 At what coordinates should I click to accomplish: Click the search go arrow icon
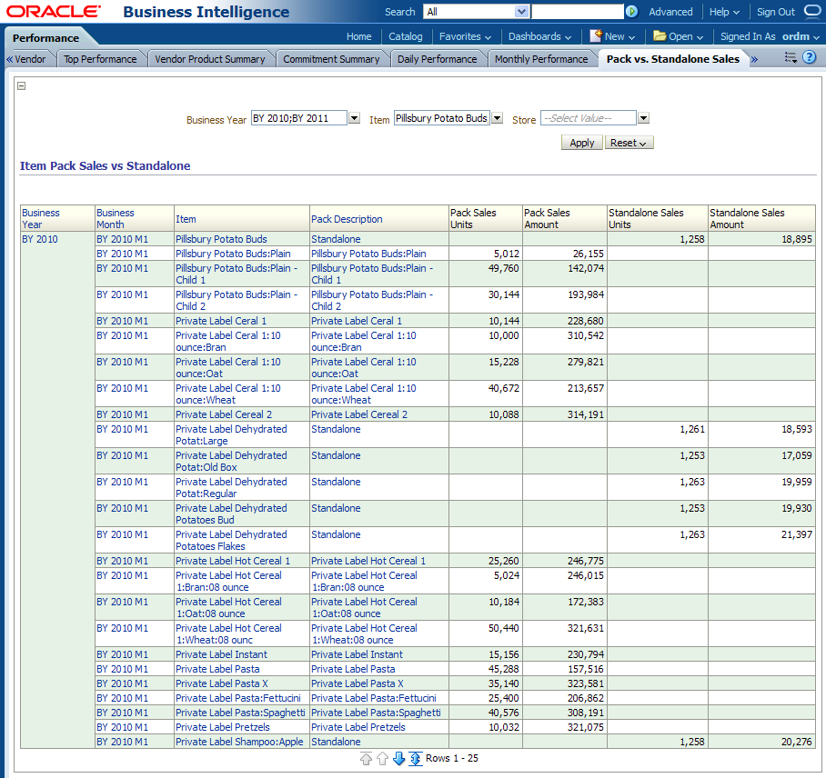click(631, 12)
